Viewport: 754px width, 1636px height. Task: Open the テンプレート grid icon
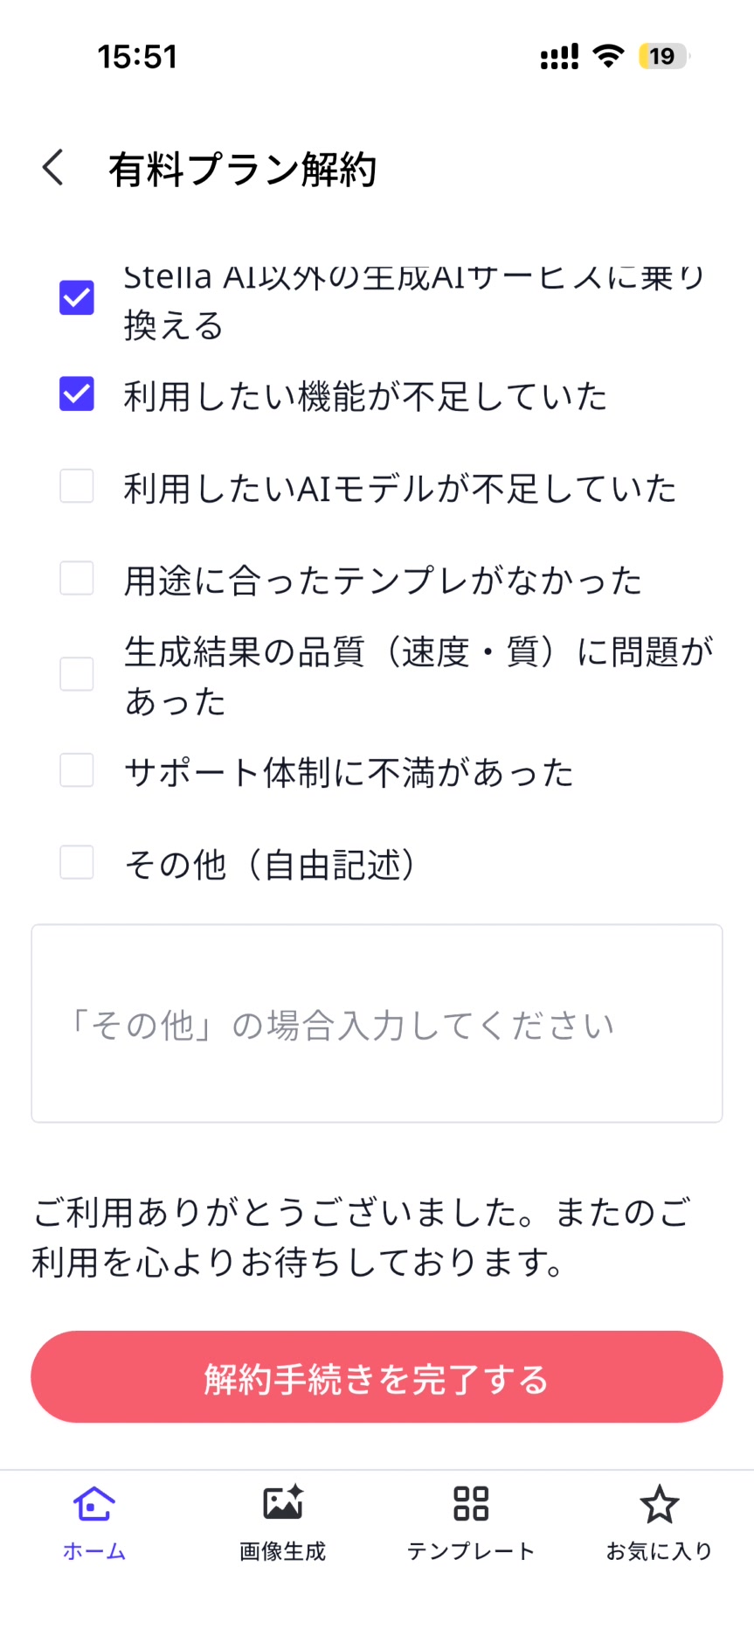click(471, 1505)
